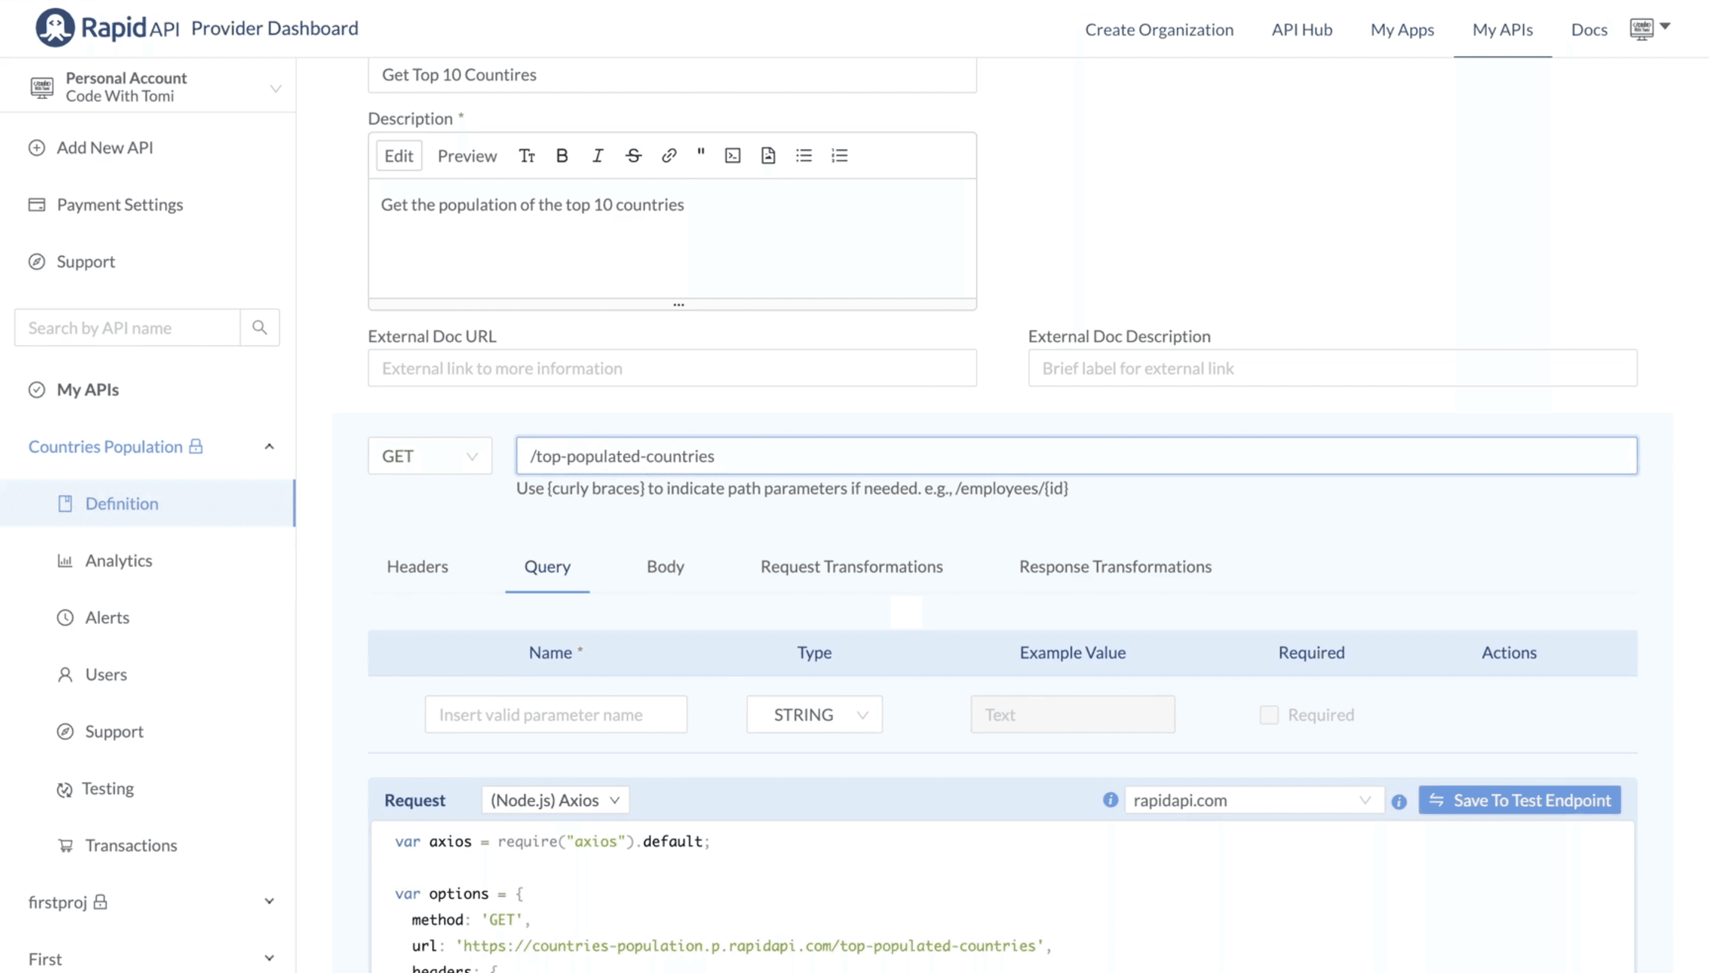Tick the Required checkbox for the parameter

[1269, 714]
